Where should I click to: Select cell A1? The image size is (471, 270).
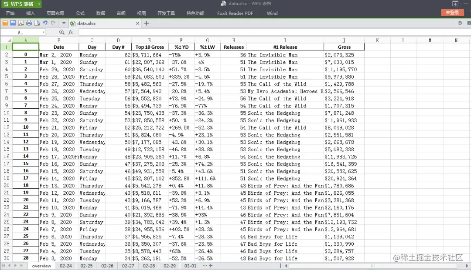[x=26, y=47]
